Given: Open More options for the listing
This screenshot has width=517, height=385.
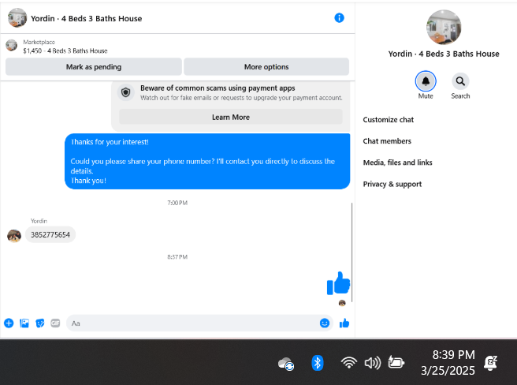Looking at the screenshot, I should pyautogui.click(x=266, y=67).
